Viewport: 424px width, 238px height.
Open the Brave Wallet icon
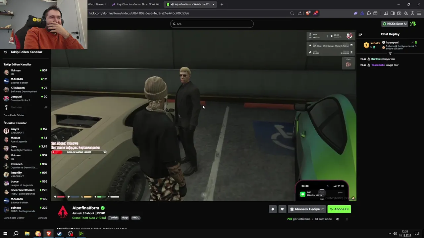coord(399,13)
